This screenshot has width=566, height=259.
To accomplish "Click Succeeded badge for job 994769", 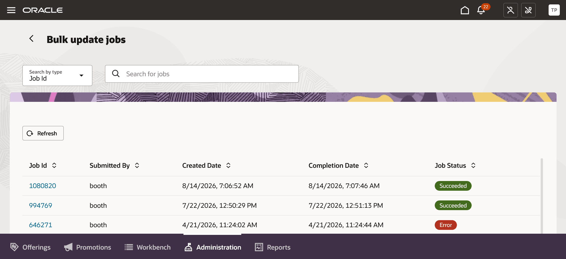I will coord(453,205).
